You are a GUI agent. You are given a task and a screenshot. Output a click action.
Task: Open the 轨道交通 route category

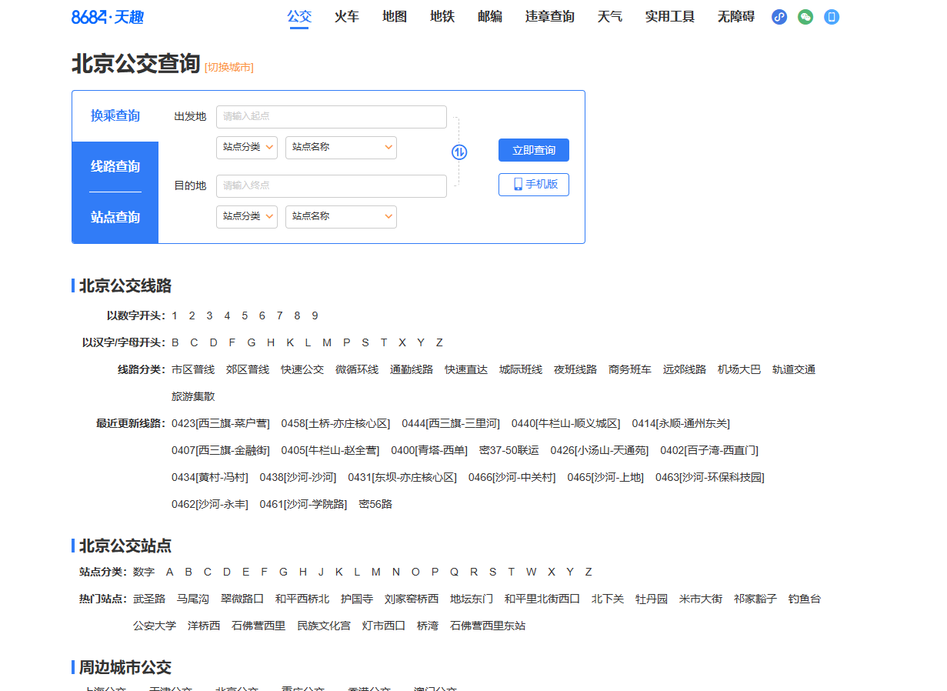pos(794,369)
